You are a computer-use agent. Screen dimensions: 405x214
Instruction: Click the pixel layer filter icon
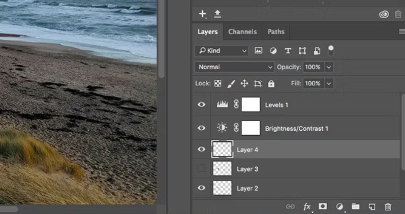[x=259, y=51]
